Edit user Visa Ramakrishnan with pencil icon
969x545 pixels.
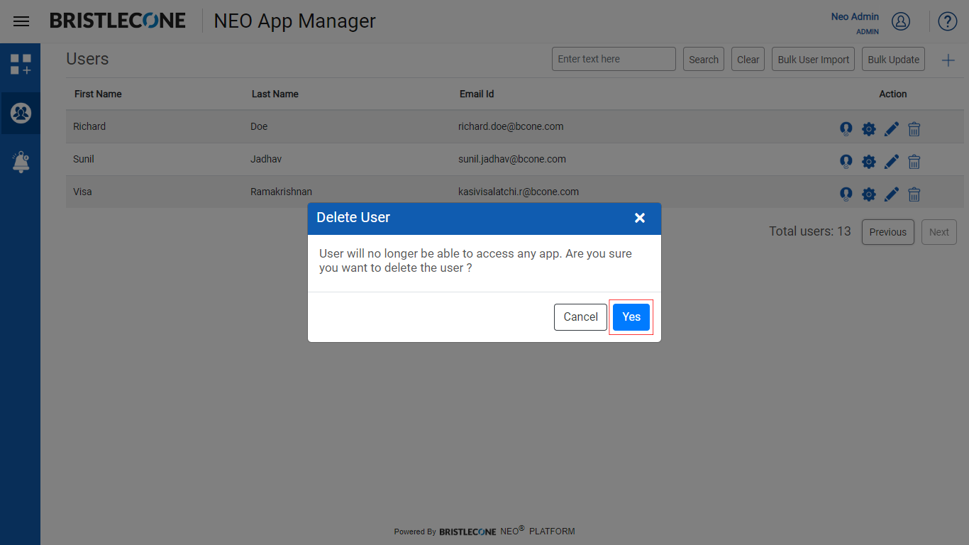892,194
